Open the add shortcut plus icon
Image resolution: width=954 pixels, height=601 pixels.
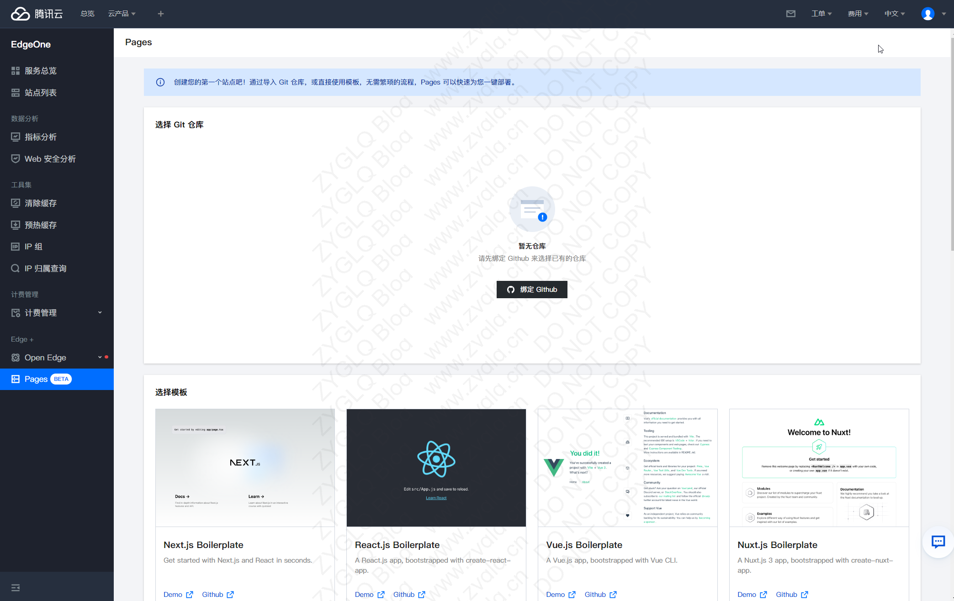click(160, 14)
